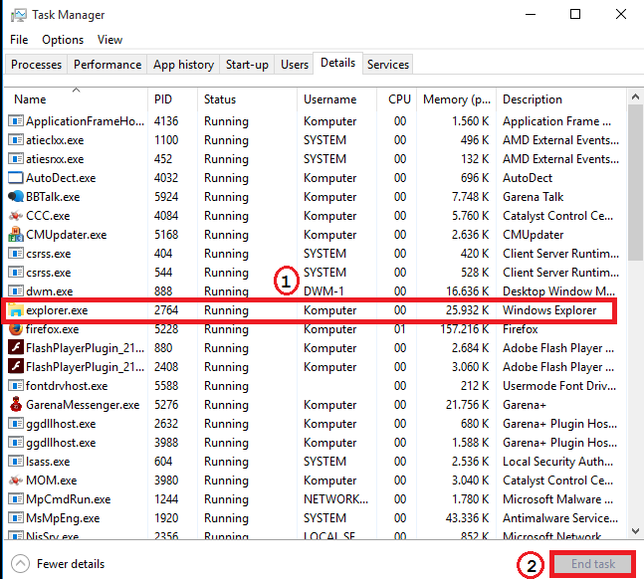The width and height of the screenshot is (644, 579).
Task: Select the ApplicationFrameHost process icon
Action: [16, 121]
